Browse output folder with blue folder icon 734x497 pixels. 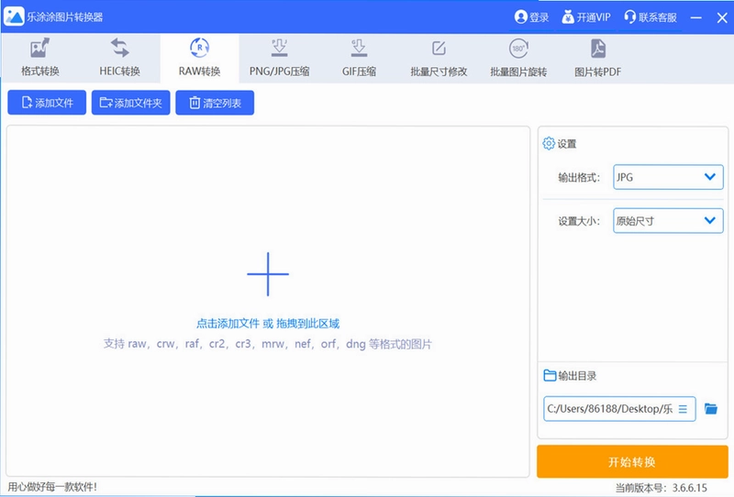(710, 409)
